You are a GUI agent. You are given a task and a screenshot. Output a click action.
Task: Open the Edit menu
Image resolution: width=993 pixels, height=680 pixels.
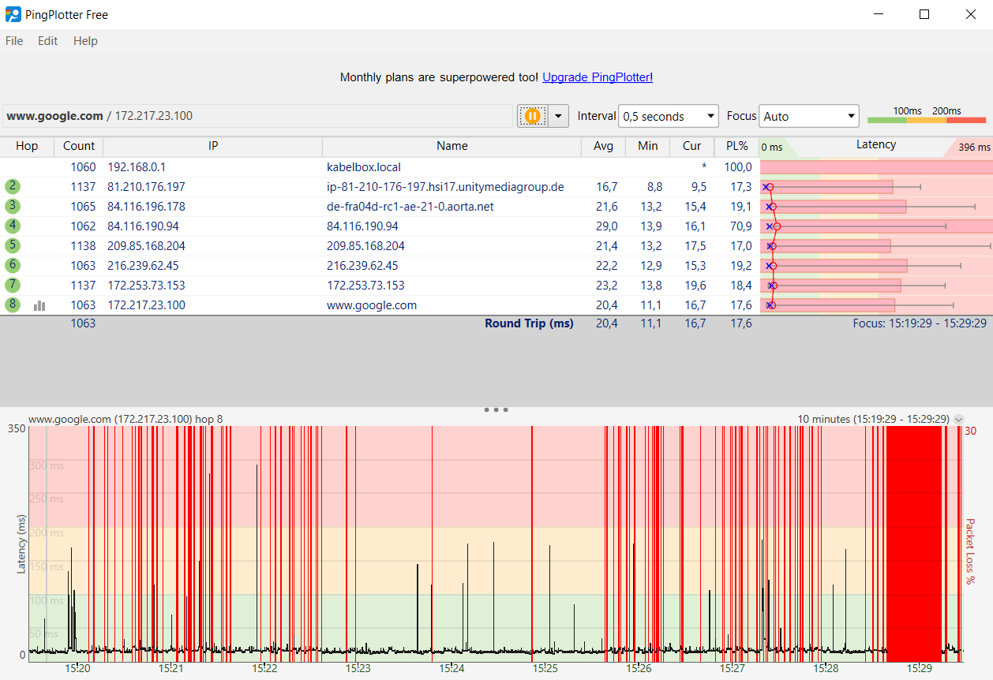(47, 41)
